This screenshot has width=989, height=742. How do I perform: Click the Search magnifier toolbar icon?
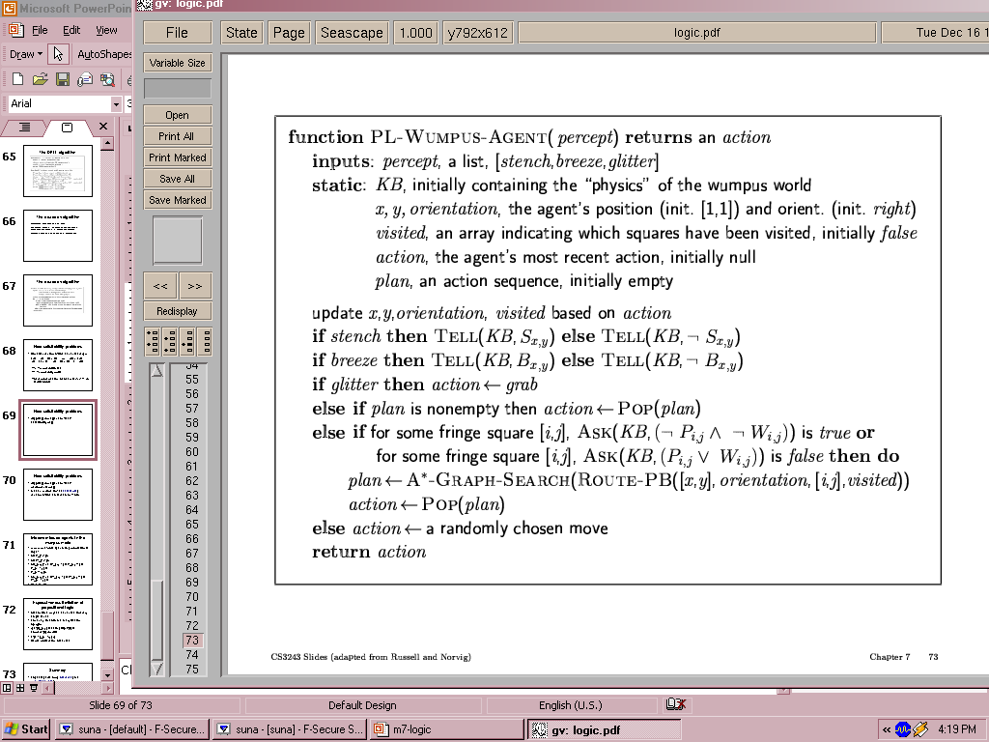pyautogui.click(x=107, y=79)
